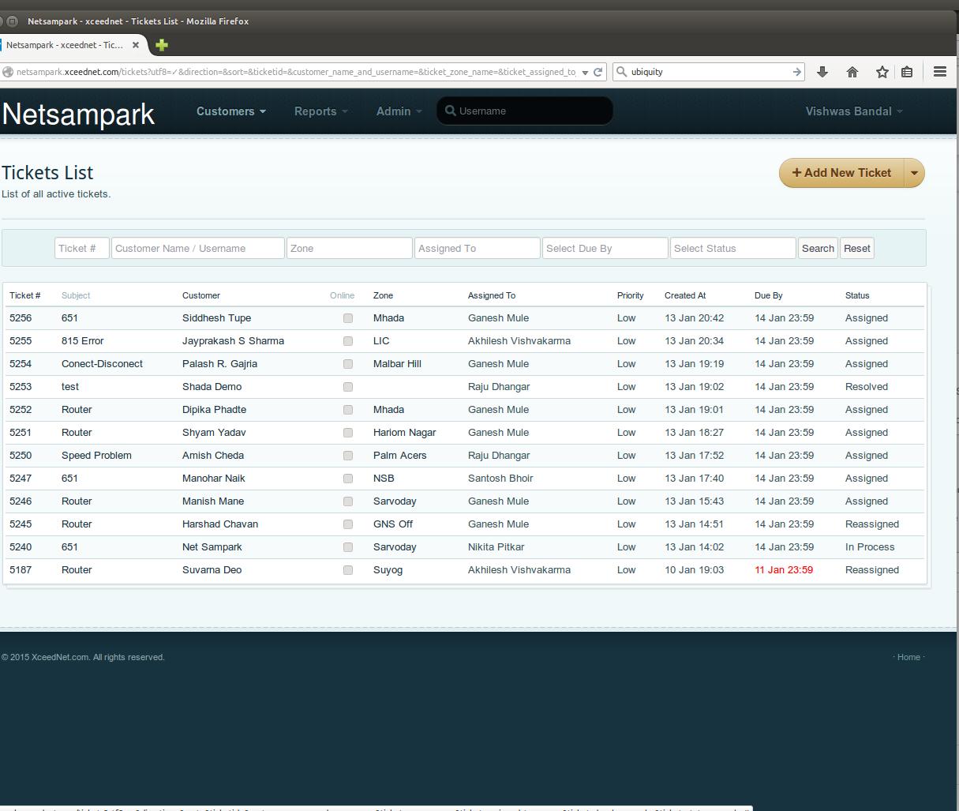Image resolution: width=959 pixels, height=811 pixels.
Task: Click the bookmark star icon
Action: (x=882, y=72)
